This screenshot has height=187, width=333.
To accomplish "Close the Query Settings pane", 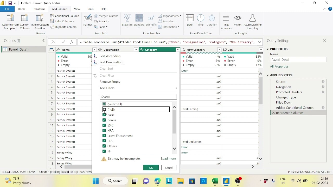I will [325, 41].
